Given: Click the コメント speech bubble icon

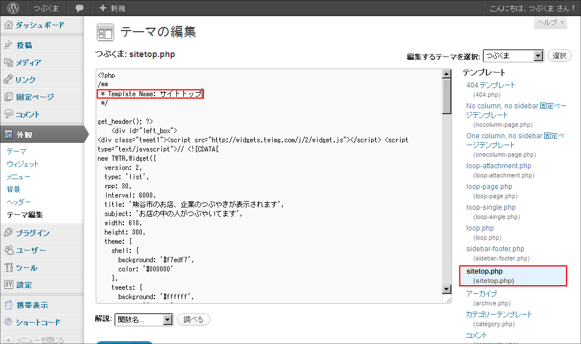Looking at the screenshot, I should tap(9, 114).
